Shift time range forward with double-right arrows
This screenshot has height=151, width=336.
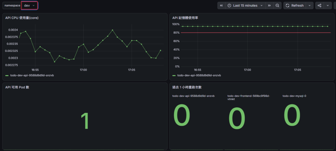point(269,6)
